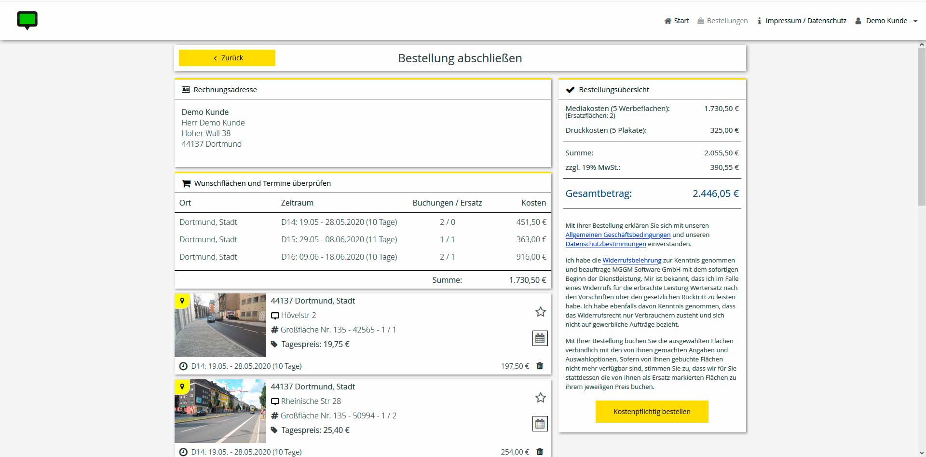Click the map pin on Hövelstr thumbnail
This screenshot has width=926, height=457.
tap(182, 301)
